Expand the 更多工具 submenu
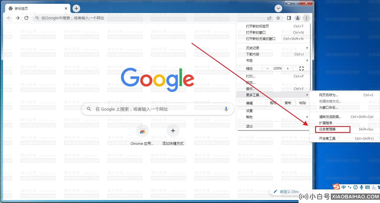 click(273, 95)
